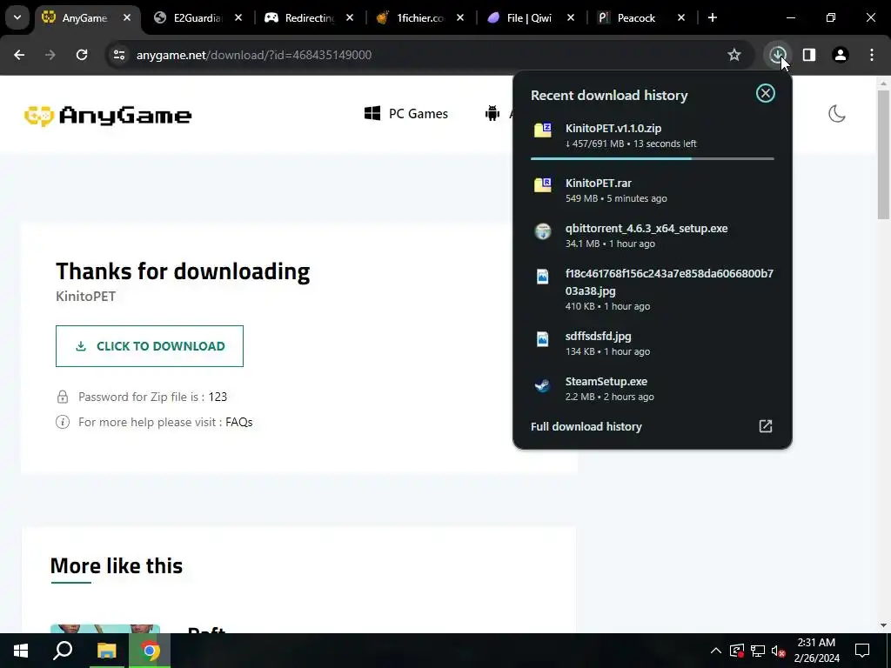Click the KinitoPET.v1.1.0.zip archive icon
This screenshot has height=668, width=891.
(x=543, y=130)
